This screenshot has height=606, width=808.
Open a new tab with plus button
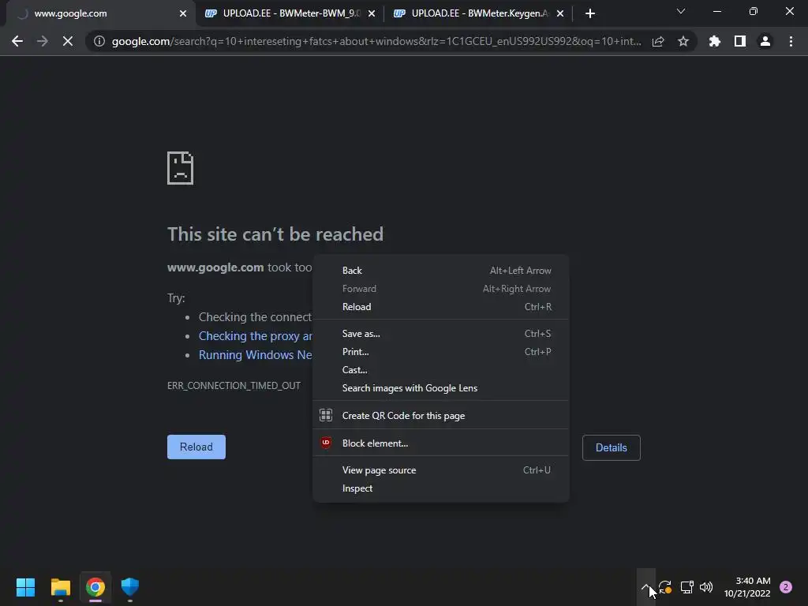[x=590, y=13]
